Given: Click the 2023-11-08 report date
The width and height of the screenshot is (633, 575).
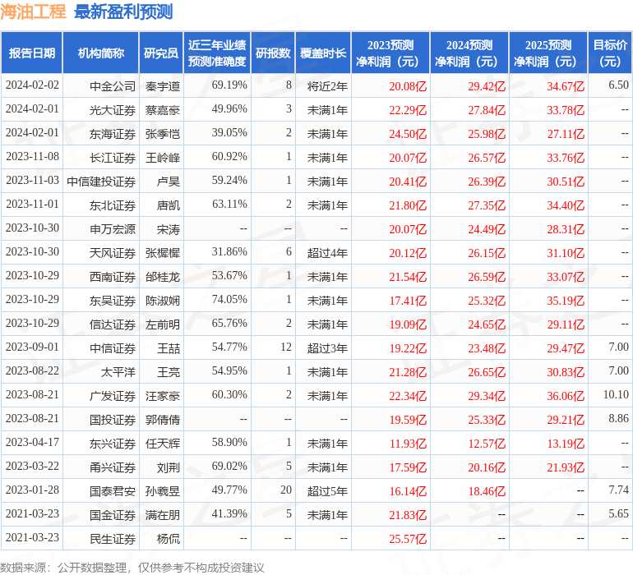Looking at the screenshot, I should (32, 157).
